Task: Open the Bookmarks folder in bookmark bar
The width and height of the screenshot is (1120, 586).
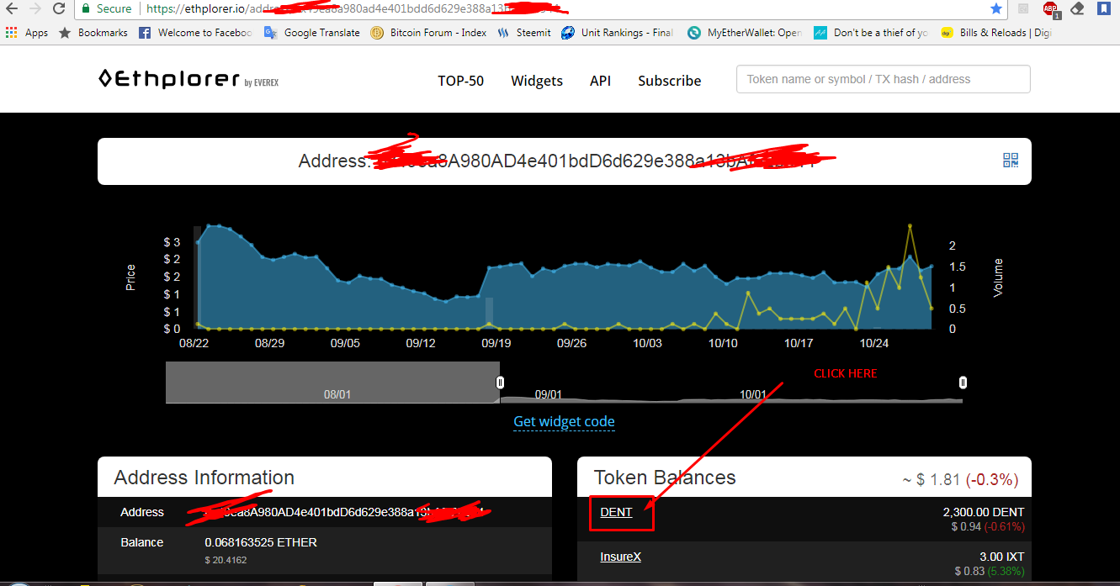Action: coord(93,33)
